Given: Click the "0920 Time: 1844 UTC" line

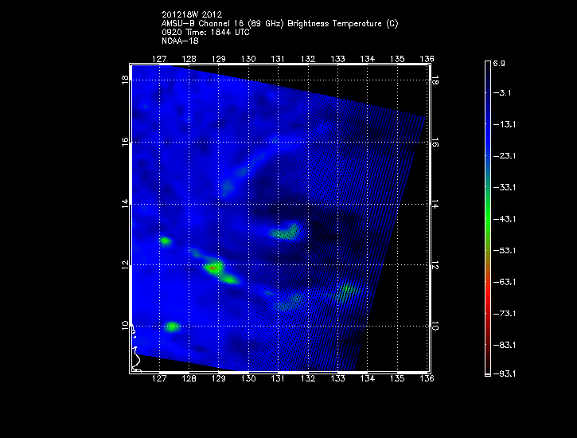Looking at the screenshot, I should 205,33.
